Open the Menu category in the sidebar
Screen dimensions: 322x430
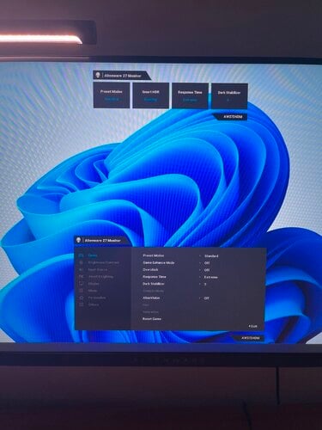[93, 291]
